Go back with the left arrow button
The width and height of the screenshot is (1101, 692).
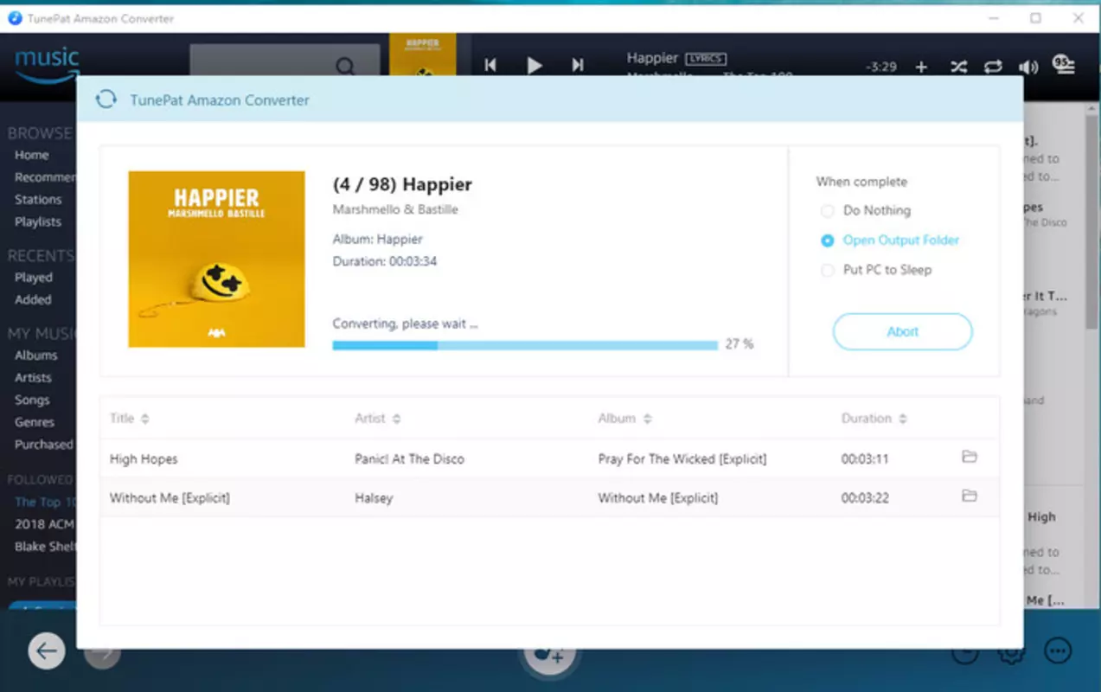point(47,651)
